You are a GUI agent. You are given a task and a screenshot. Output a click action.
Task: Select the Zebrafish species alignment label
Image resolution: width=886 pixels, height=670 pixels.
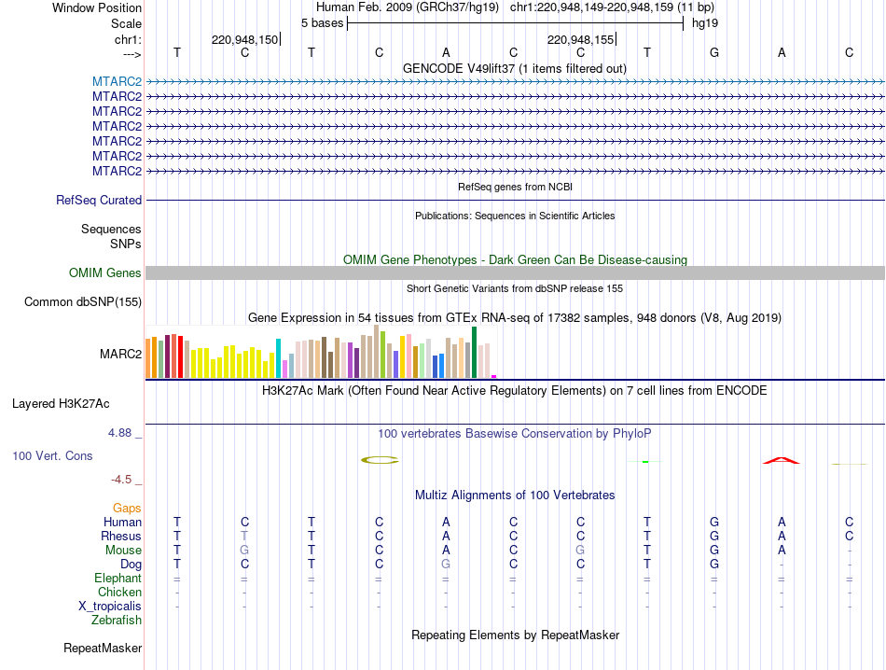(117, 621)
